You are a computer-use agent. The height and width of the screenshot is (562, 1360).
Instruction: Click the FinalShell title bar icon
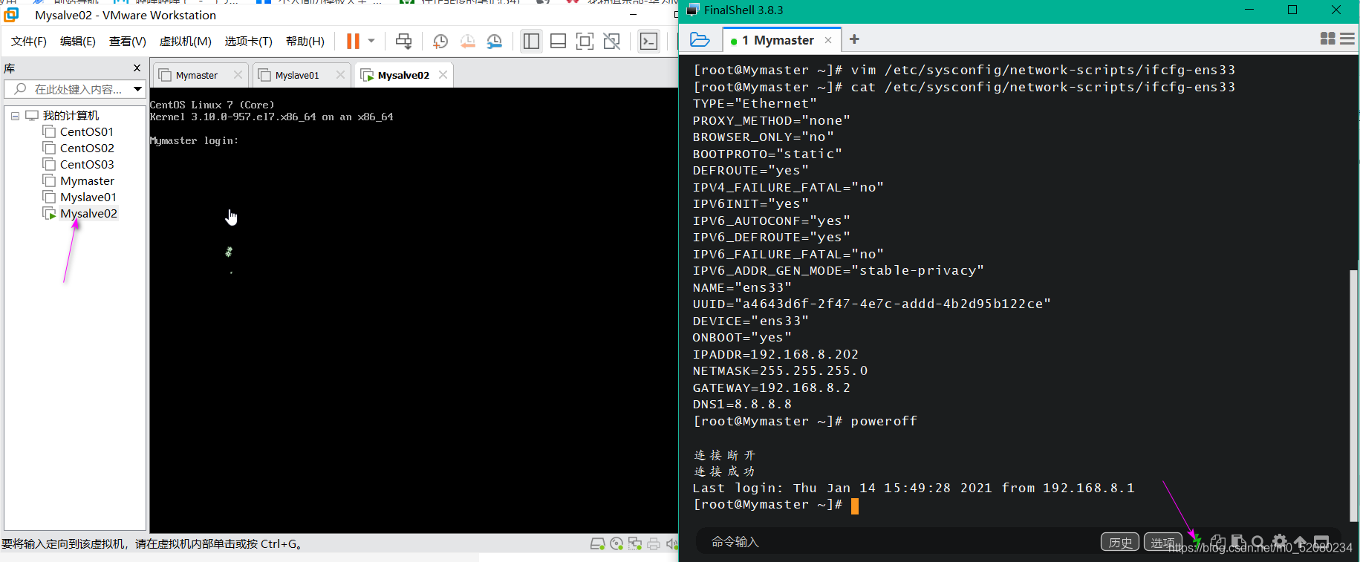click(692, 10)
